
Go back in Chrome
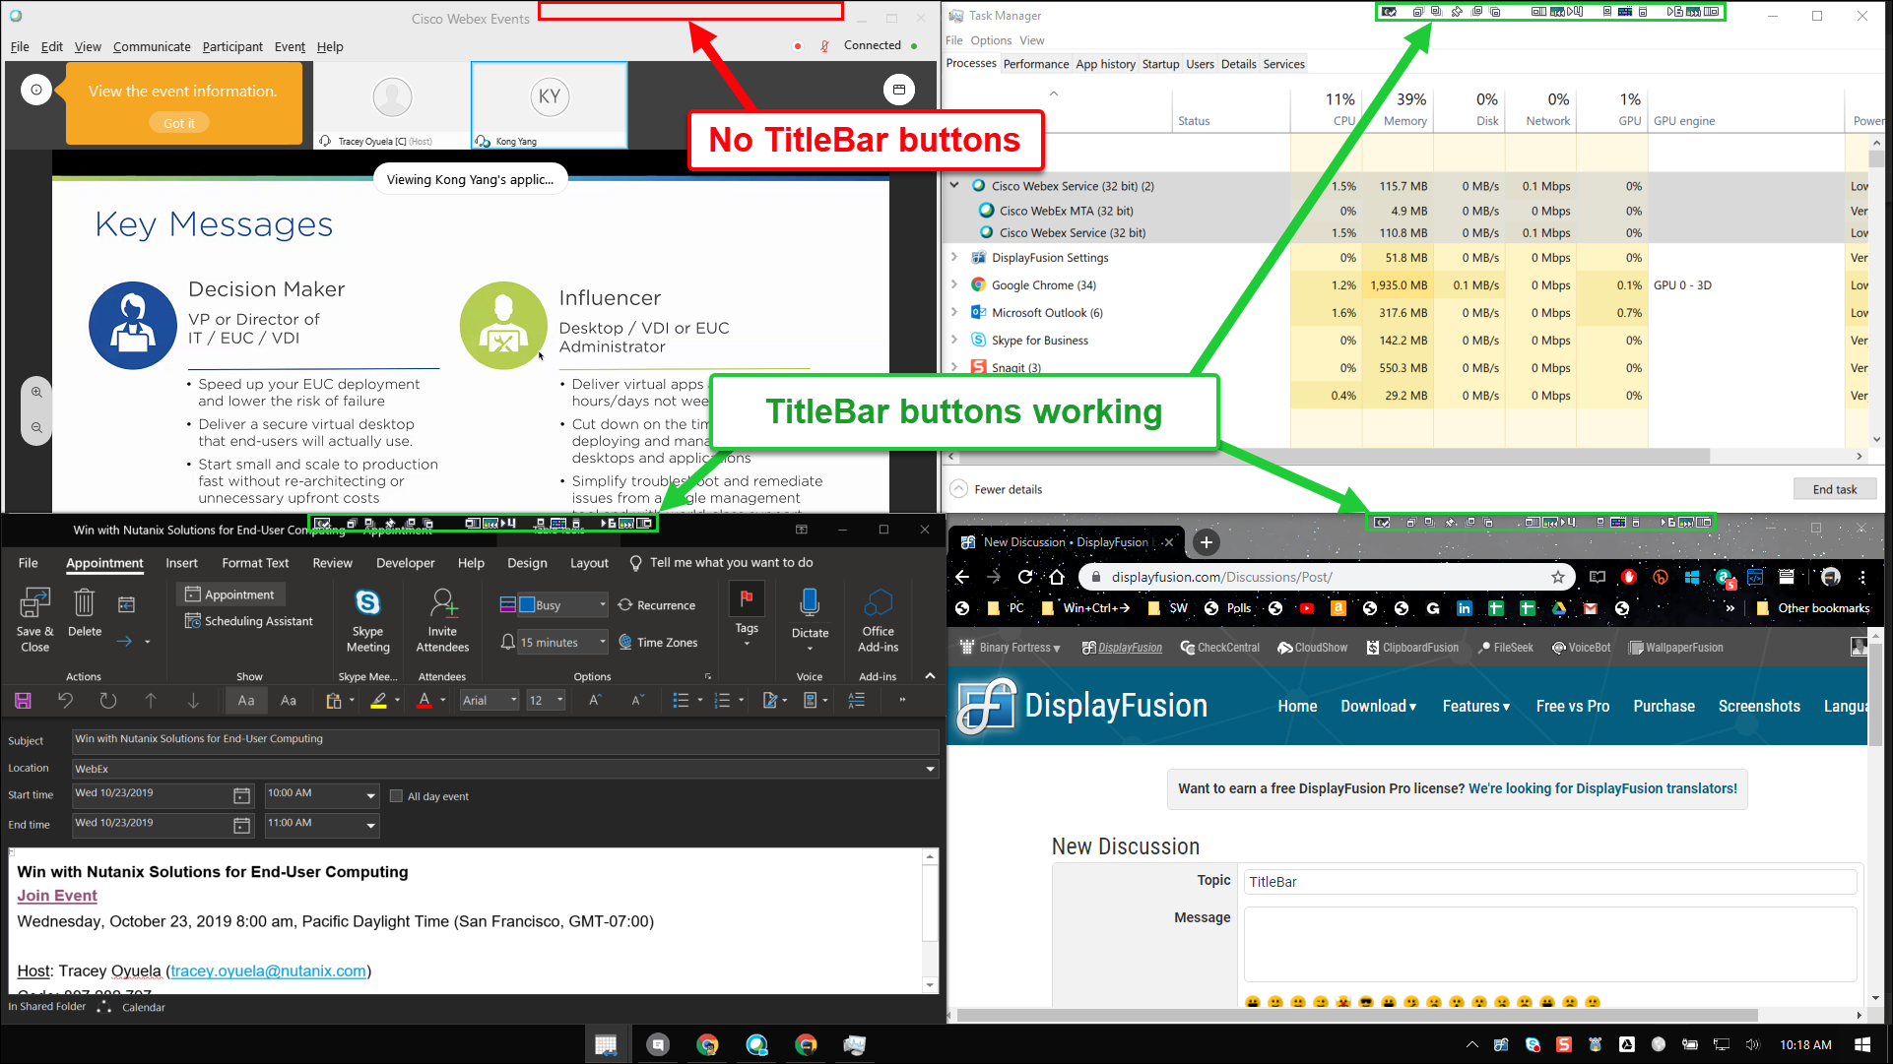pyautogui.click(x=962, y=577)
